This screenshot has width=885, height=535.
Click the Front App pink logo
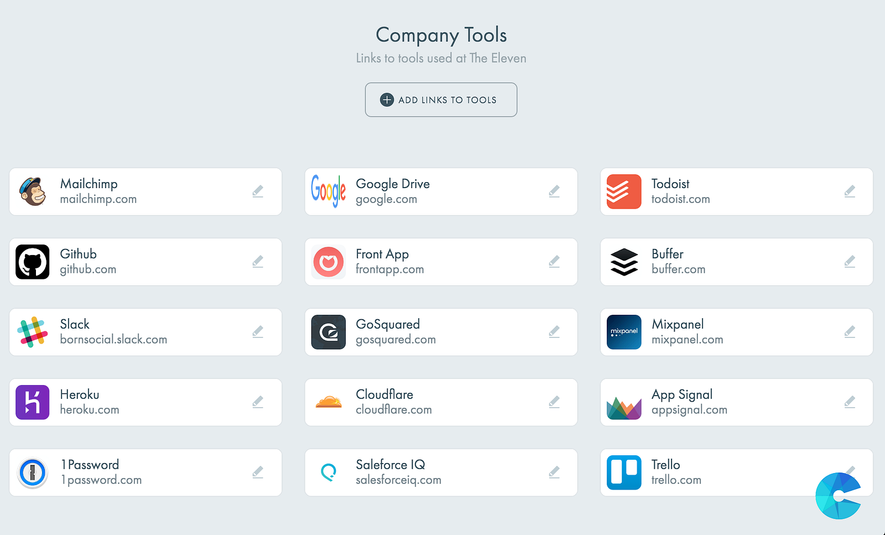[x=329, y=262]
